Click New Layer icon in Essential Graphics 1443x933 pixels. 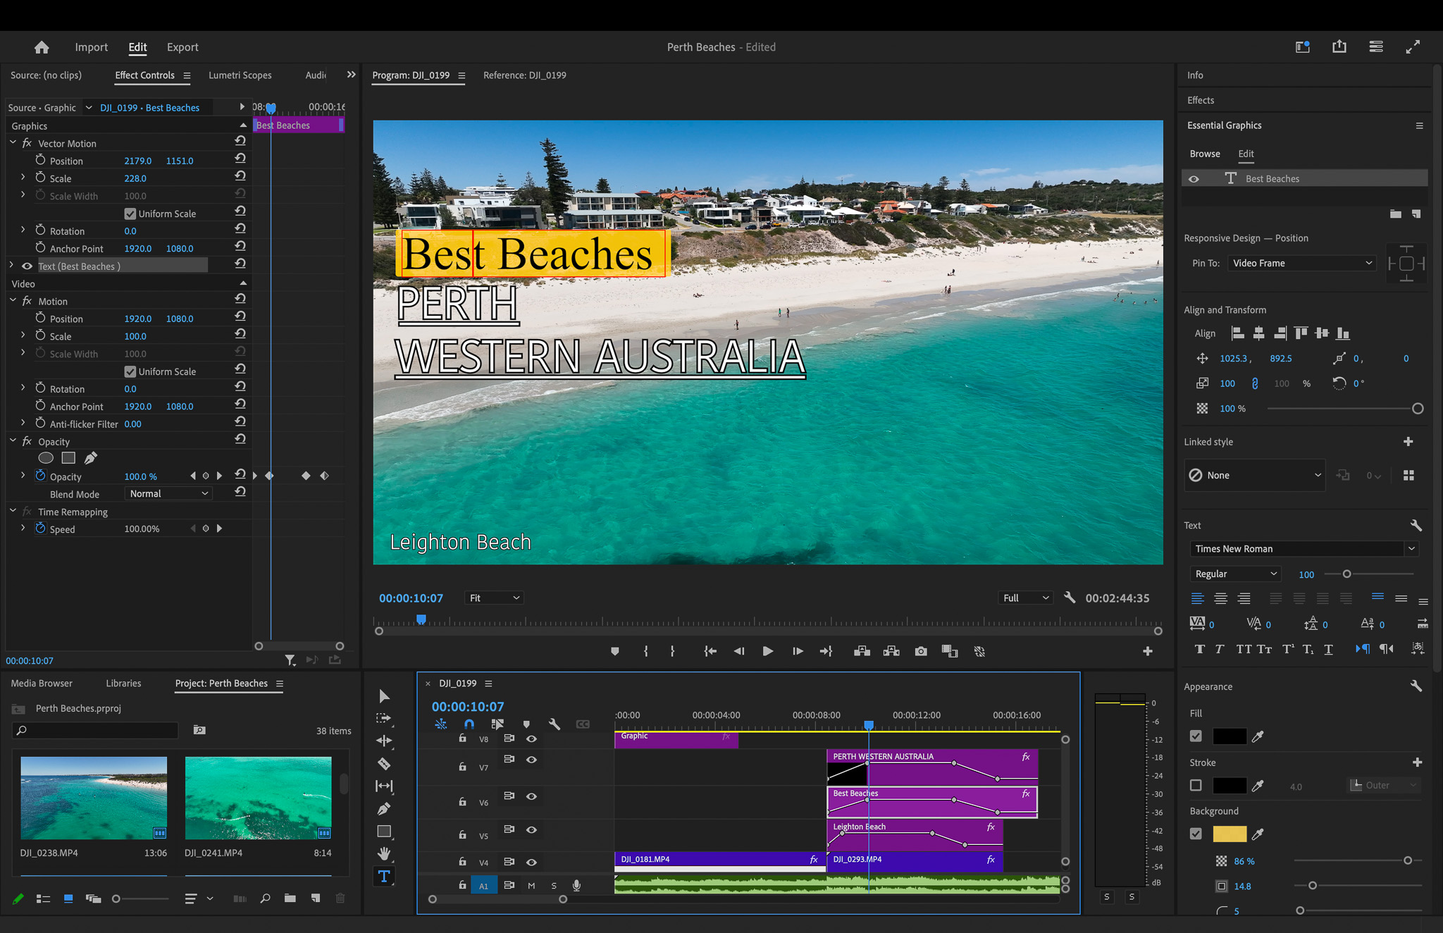tap(1416, 214)
